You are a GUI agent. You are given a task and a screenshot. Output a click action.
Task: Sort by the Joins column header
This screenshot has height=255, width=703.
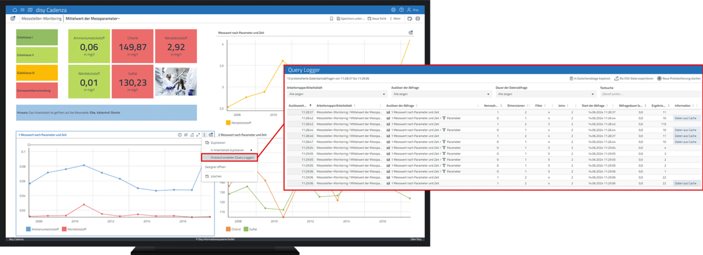562,106
